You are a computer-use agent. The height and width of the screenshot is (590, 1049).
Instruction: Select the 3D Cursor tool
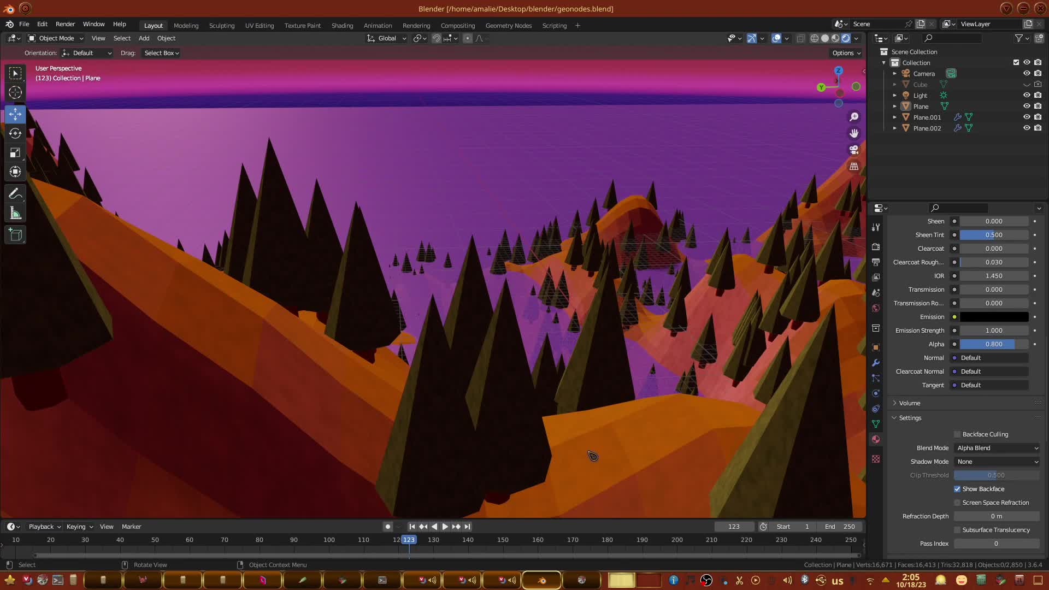[x=15, y=93]
